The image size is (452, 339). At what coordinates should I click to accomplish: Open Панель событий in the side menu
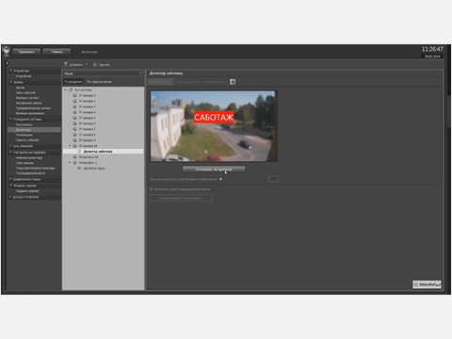27,140
